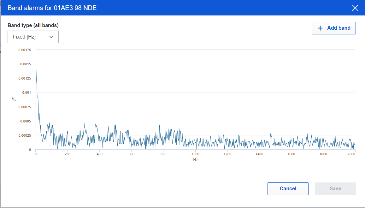Click the Band type (all bands) label

[33, 25]
